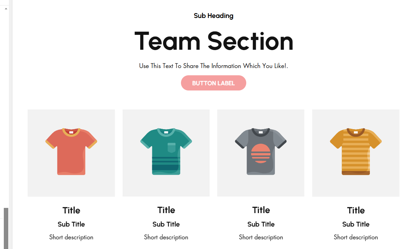Click the 'Use This Text To Share' paragraph
This screenshot has width=412, height=249.
213,66
